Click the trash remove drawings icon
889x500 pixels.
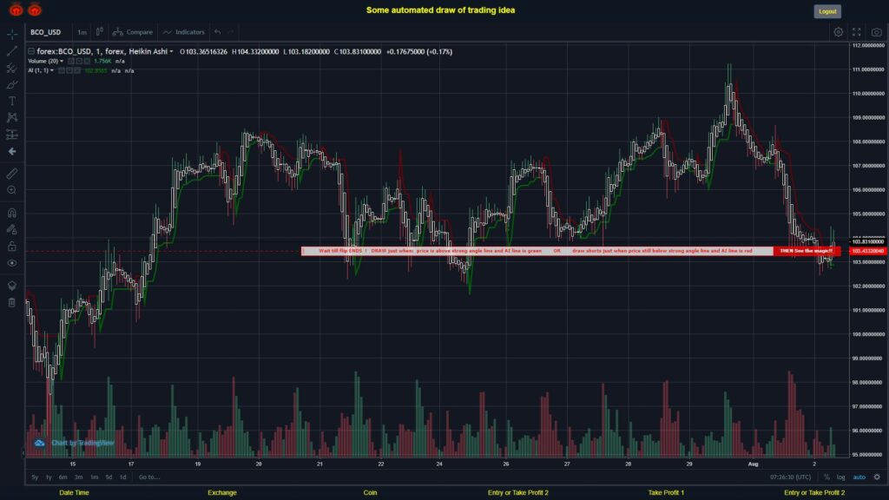pyautogui.click(x=12, y=303)
